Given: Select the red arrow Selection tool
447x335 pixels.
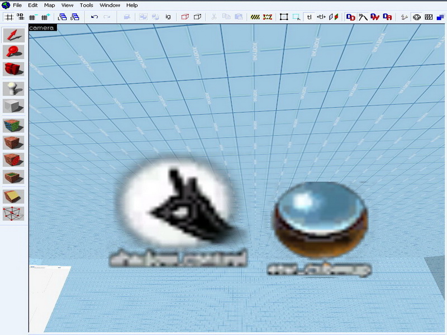Looking at the screenshot, I should (x=13, y=35).
